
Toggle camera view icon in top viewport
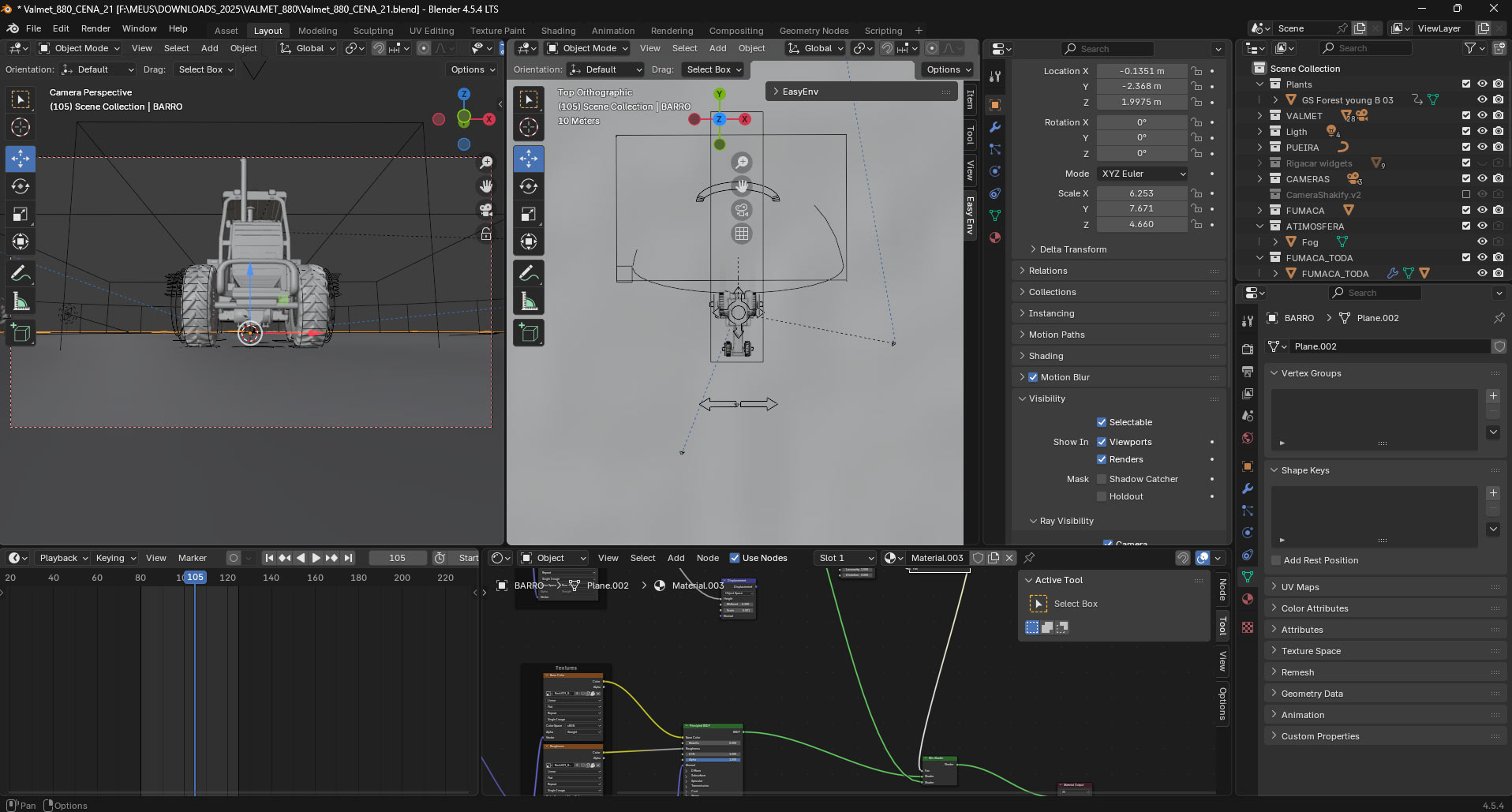tap(742, 210)
